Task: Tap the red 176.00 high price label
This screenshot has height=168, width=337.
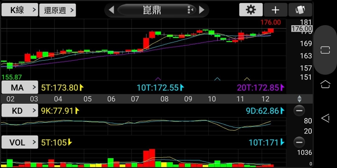Action: tap(271, 22)
